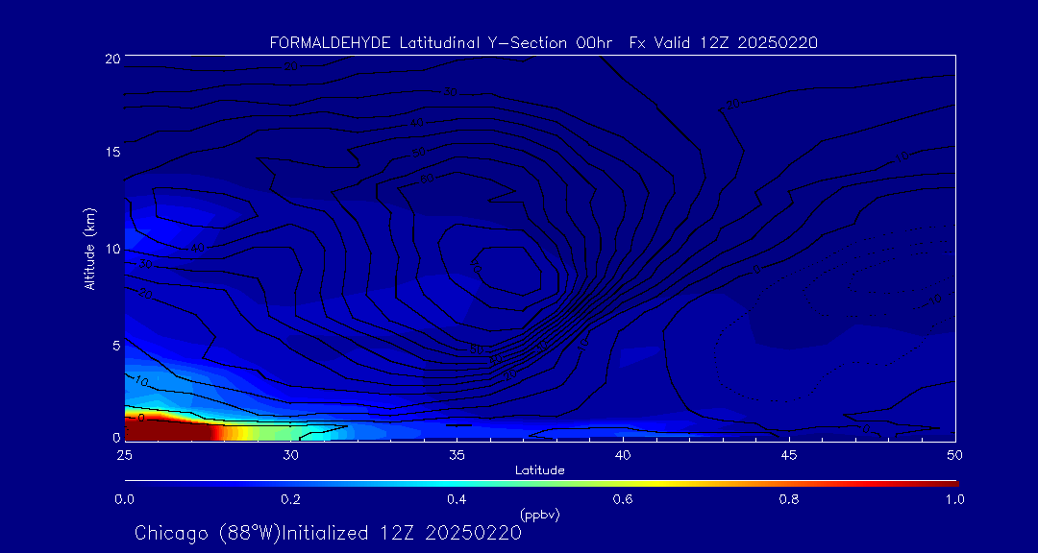The height and width of the screenshot is (553, 1038).
Task: Select the 40 tick on the latitude axis
Action: (623, 455)
